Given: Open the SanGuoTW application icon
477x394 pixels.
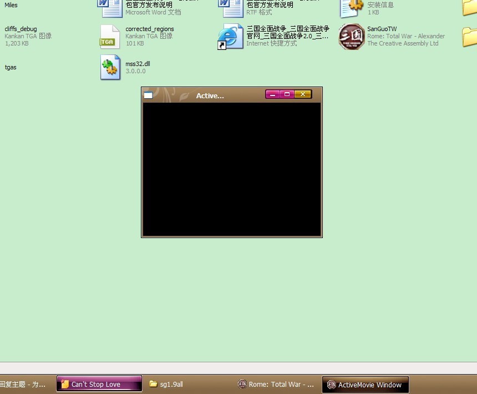Looking at the screenshot, I should tap(352, 37).
